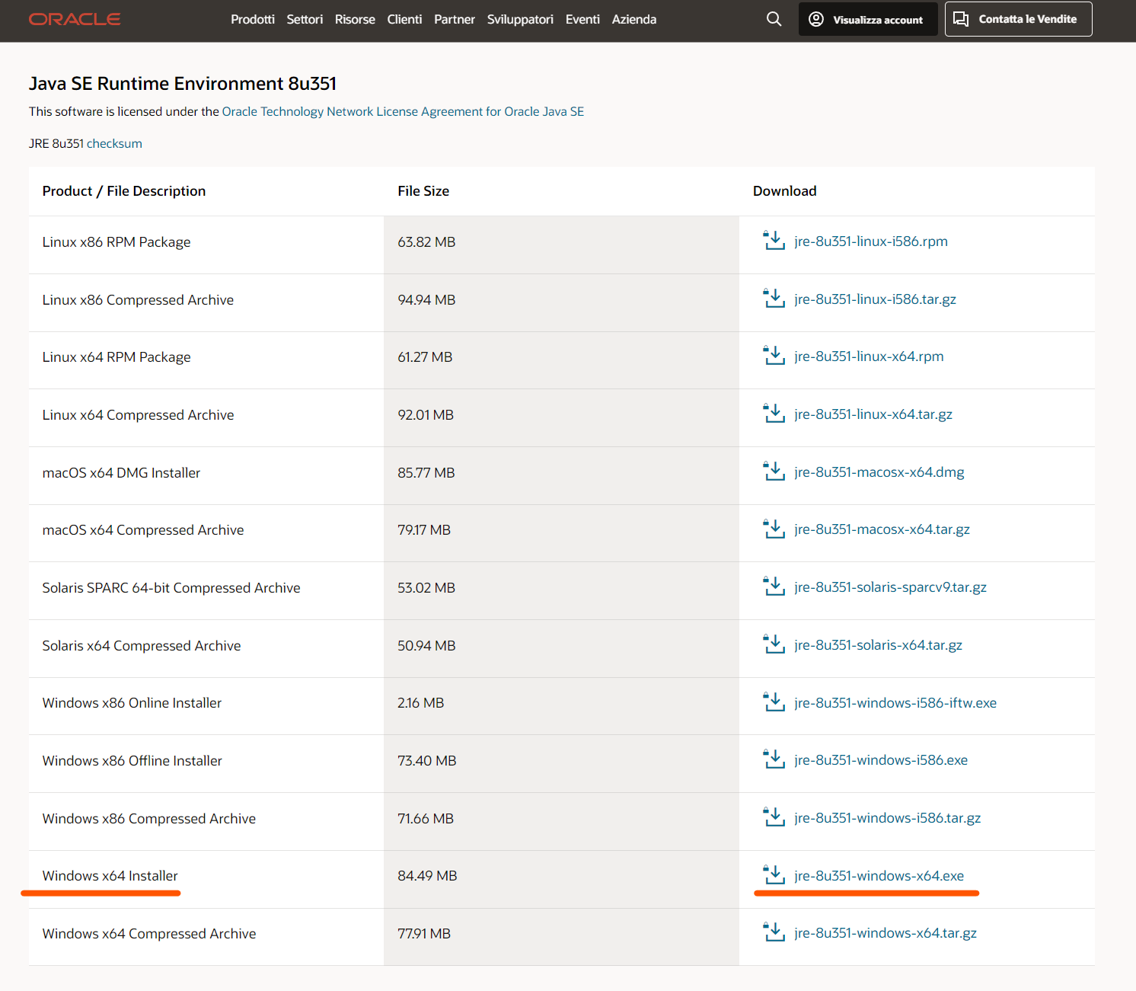The height and width of the screenshot is (991, 1136).
Task: Open the Eventi menu
Action: click(x=582, y=19)
